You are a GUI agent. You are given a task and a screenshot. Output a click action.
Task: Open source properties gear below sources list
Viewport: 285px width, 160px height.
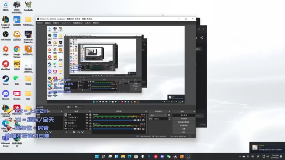pos(74,132)
